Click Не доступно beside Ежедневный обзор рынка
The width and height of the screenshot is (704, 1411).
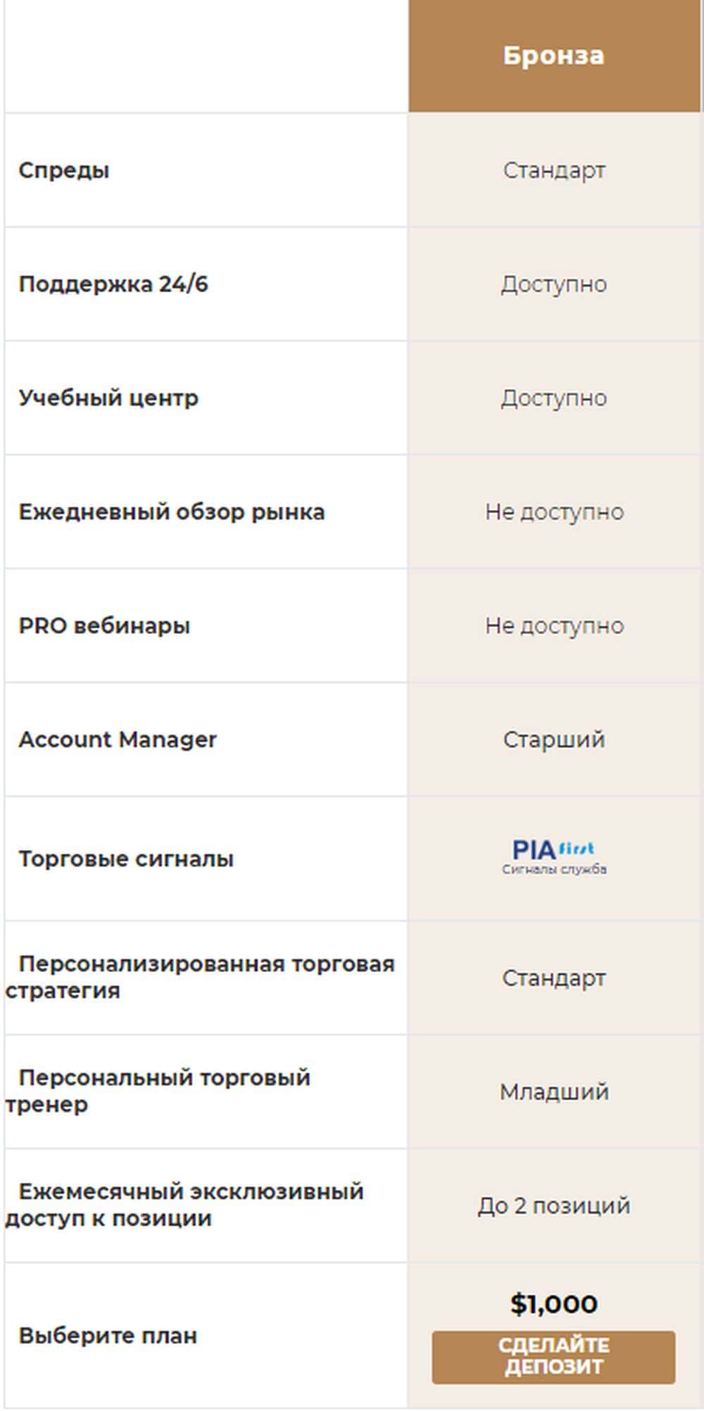(554, 512)
